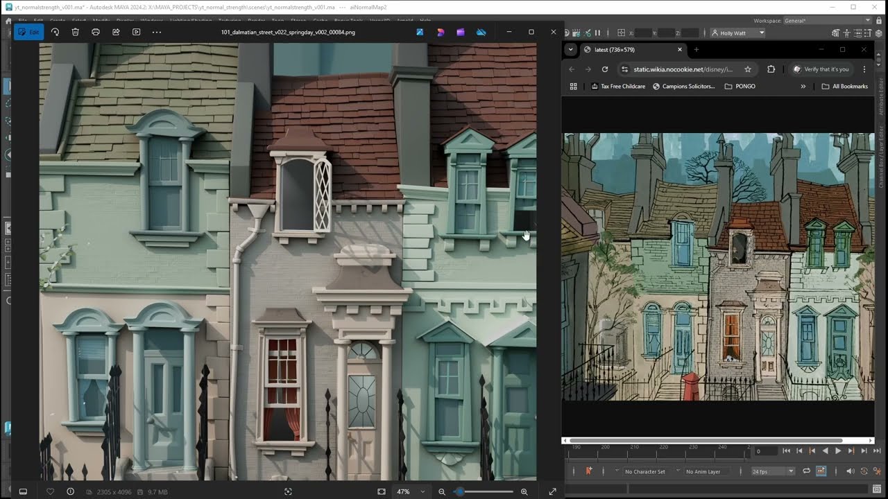Click the Chrome address bar URL
888x499 pixels.
coord(683,69)
